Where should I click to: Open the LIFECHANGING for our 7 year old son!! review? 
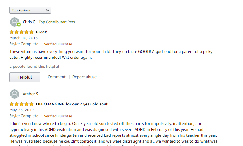(x=72, y=104)
